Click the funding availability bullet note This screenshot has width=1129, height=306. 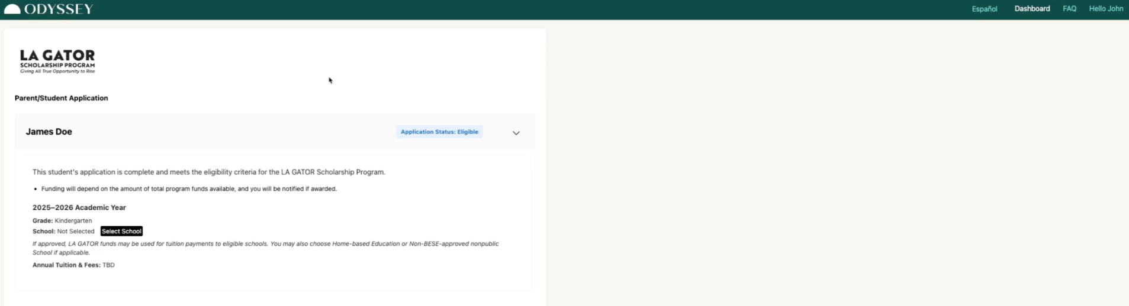pos(189,189)
